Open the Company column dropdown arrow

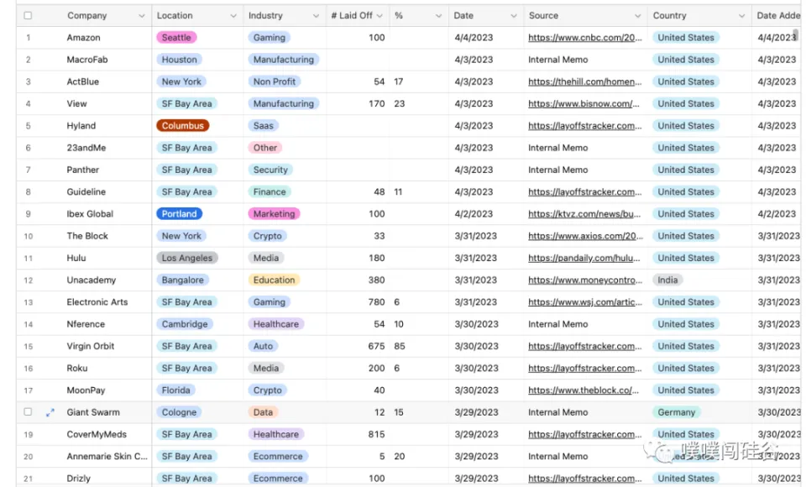click(140, 16)
